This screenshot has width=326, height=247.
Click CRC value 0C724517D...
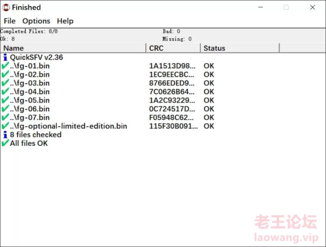click(172, 109)
